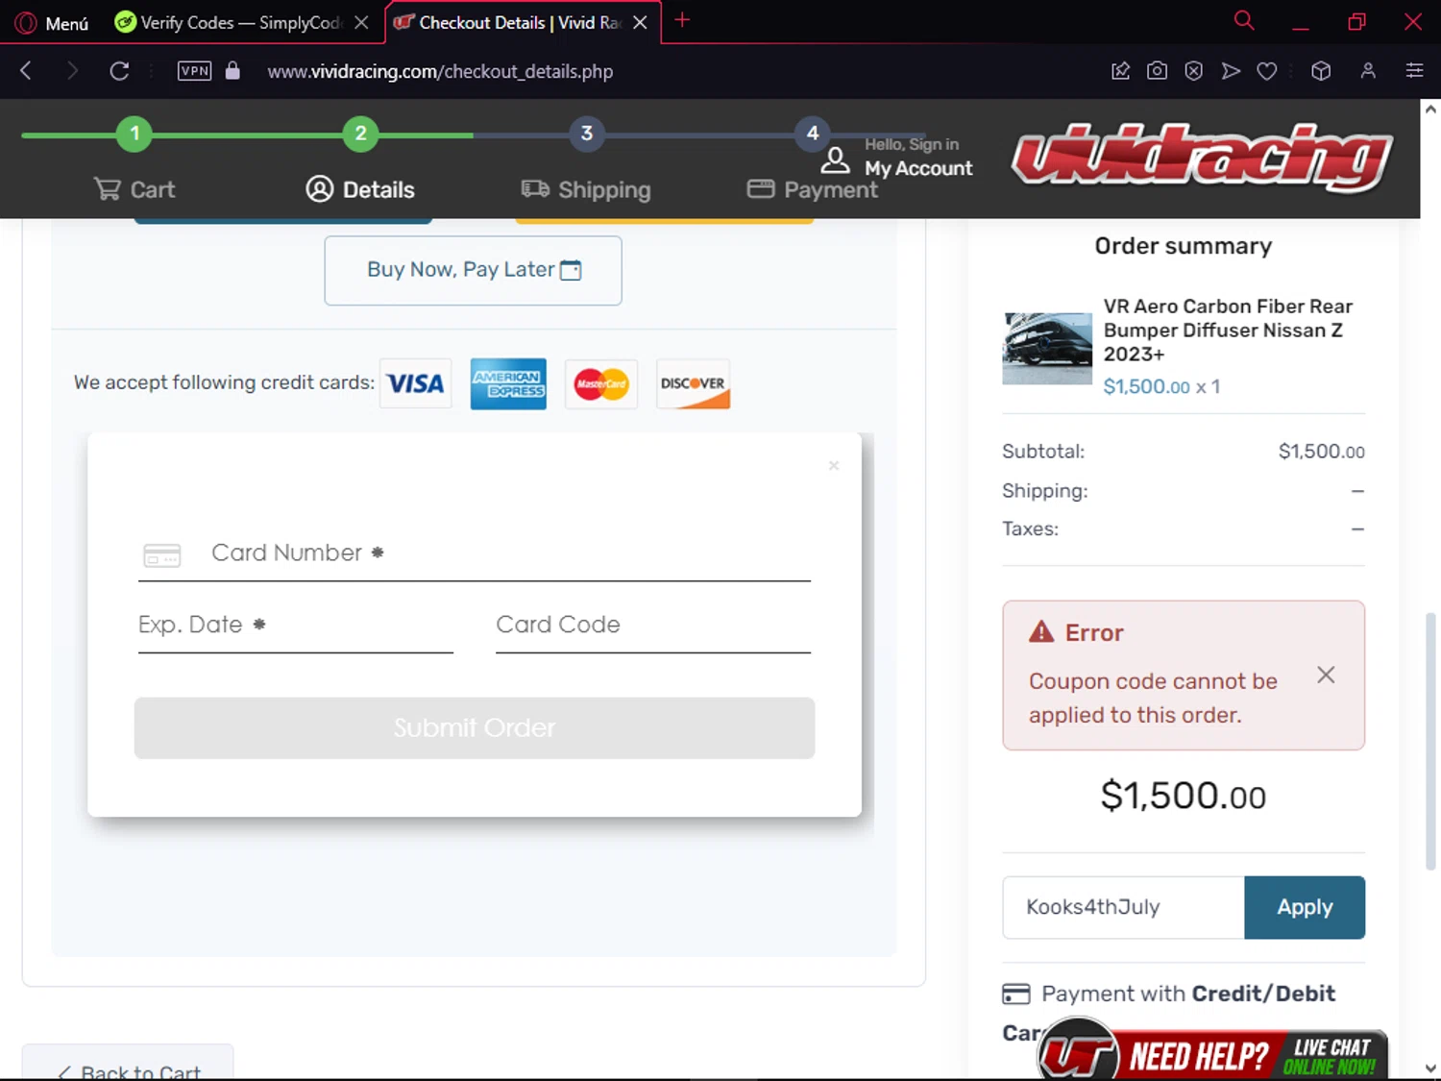Click the Vivid Racing logo
Viewport: 1441px width, 1081px height.
tap(1201, 157)
